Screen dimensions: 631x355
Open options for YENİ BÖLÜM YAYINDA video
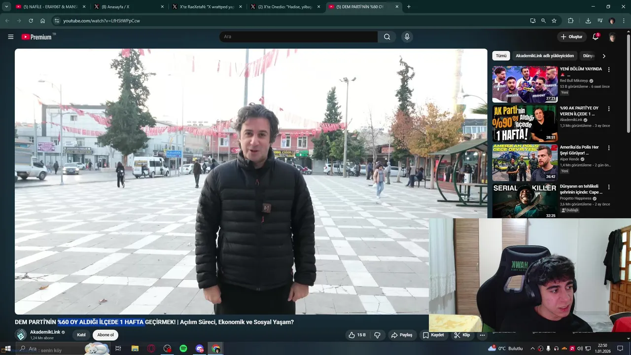[609, 70]
